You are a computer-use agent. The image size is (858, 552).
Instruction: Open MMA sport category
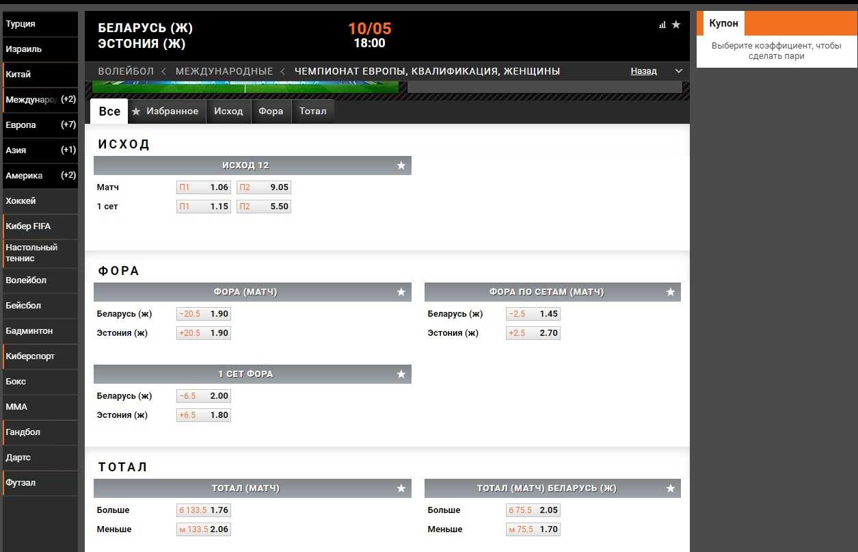[x=40, y=407]
